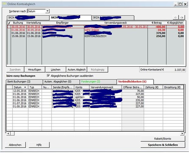The width and height of the screenshot is (189, 153).
Task: Click the Typ column header
Action: coord(35,87)
